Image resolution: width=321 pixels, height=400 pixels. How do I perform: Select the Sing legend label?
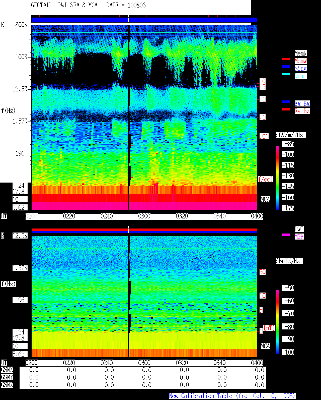click(300, 68)
